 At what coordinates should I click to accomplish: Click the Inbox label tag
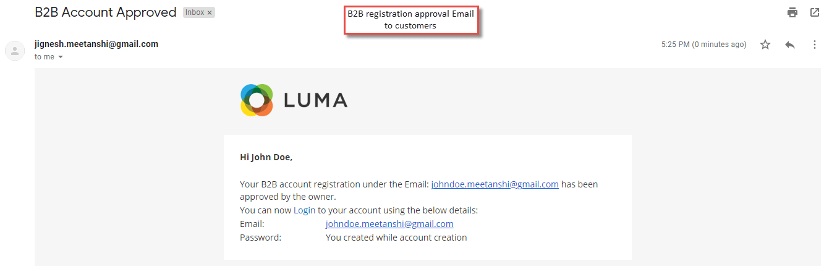[x=195, y=12]
